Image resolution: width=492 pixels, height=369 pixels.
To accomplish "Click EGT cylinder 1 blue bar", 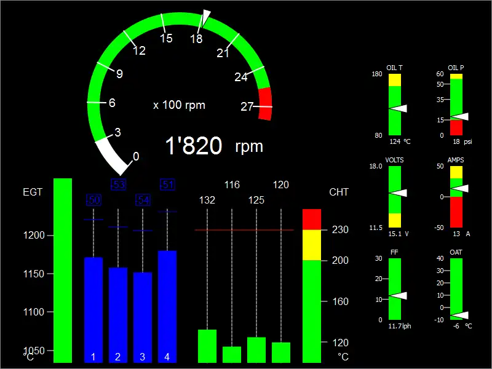I will point(93,310).
